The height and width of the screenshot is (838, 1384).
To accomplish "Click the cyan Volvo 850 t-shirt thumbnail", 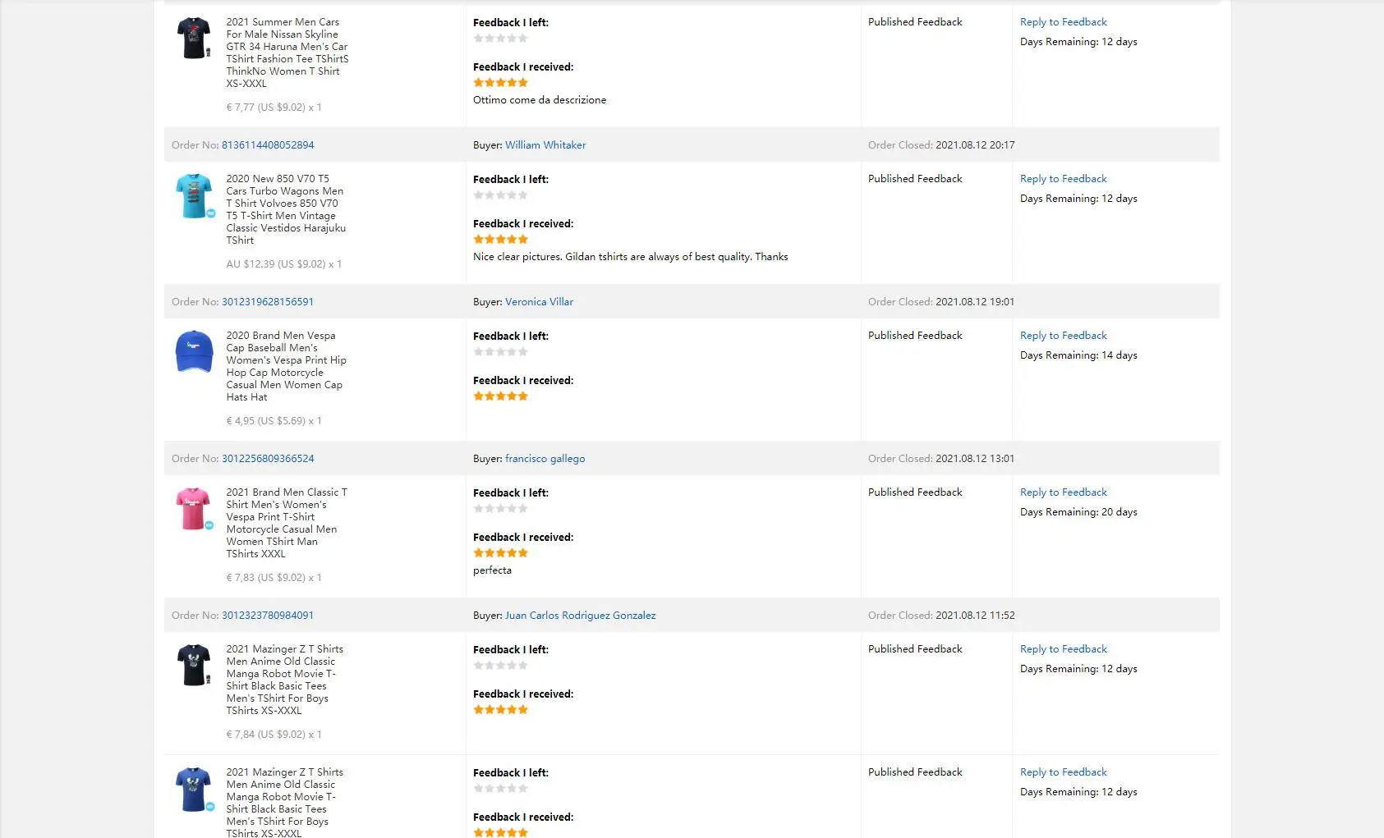I will [x=194, y=195].
